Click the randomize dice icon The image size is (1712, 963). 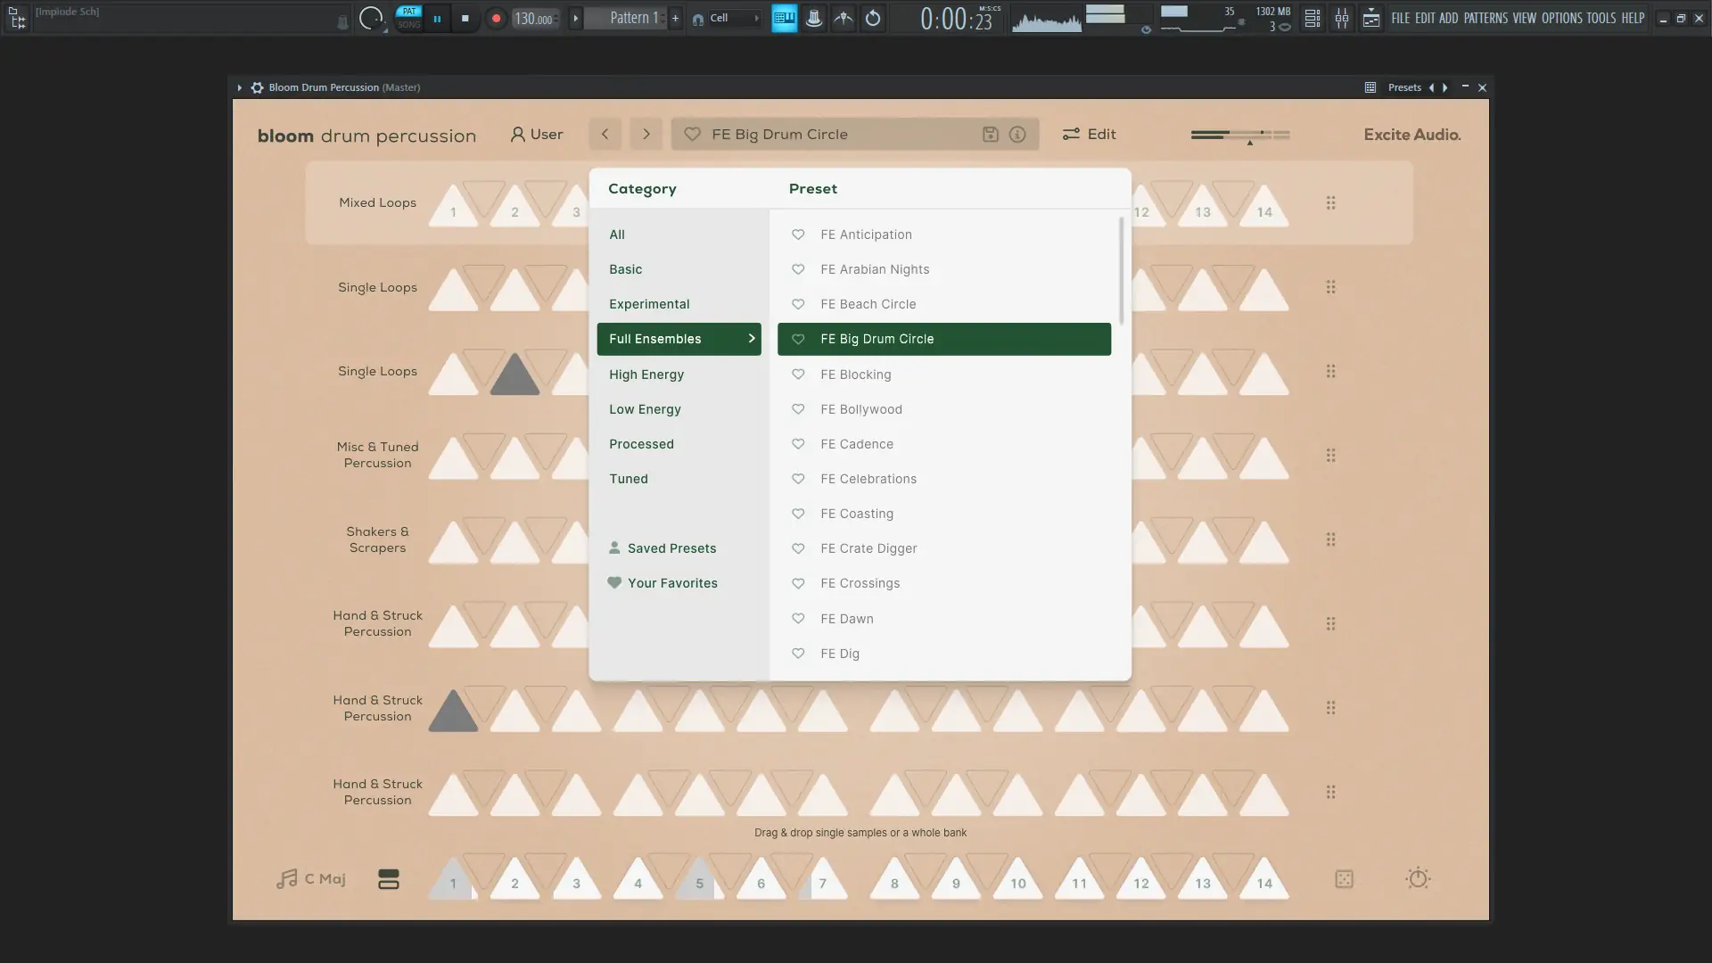pyautogui.click(x=1344, y=879)
